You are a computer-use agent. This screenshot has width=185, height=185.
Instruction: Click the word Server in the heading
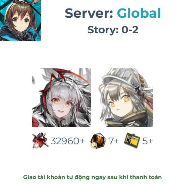pos(89,13)
